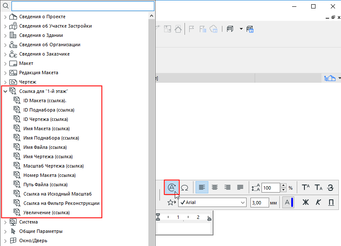
Task: Expand Сведения о Заказчике
Action: click(6, 54)
